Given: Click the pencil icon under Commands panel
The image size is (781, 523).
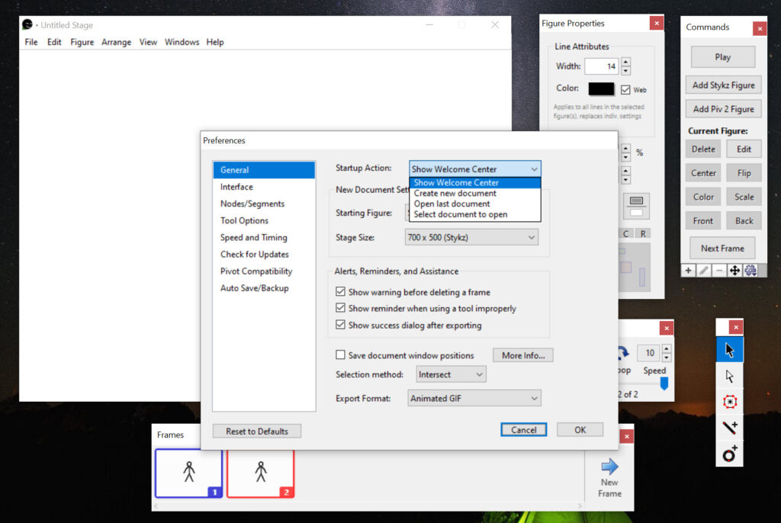Looking at the screenshot, I should coord(703,271).
